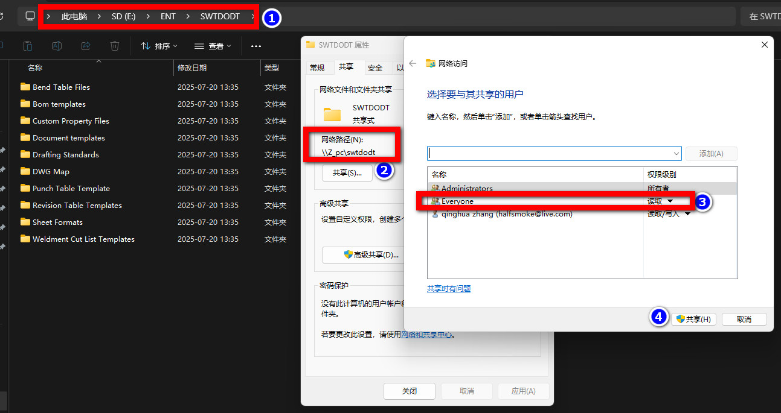Open the 排序 sort dropdown
This screenshot has height=413, width=781.
coord(159,46)
